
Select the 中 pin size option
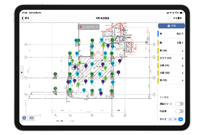(175, 119)
